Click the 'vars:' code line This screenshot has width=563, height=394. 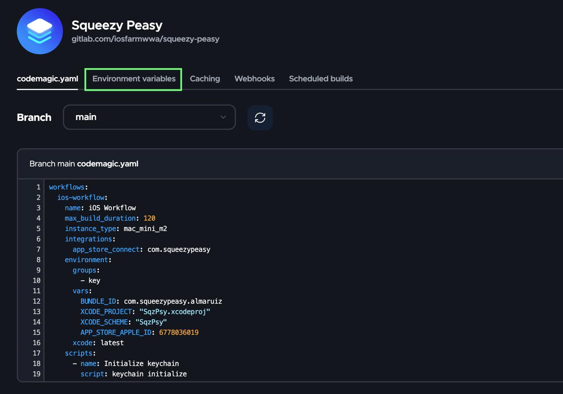click(82, 291)
